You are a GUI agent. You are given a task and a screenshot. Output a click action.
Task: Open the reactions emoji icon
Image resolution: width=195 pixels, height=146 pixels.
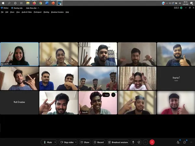tap(139, 142)
